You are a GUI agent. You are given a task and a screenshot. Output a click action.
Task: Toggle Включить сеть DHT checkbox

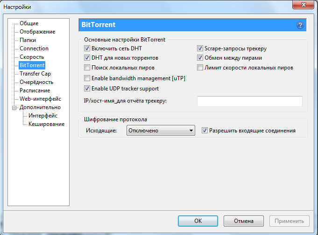[87, 48]
